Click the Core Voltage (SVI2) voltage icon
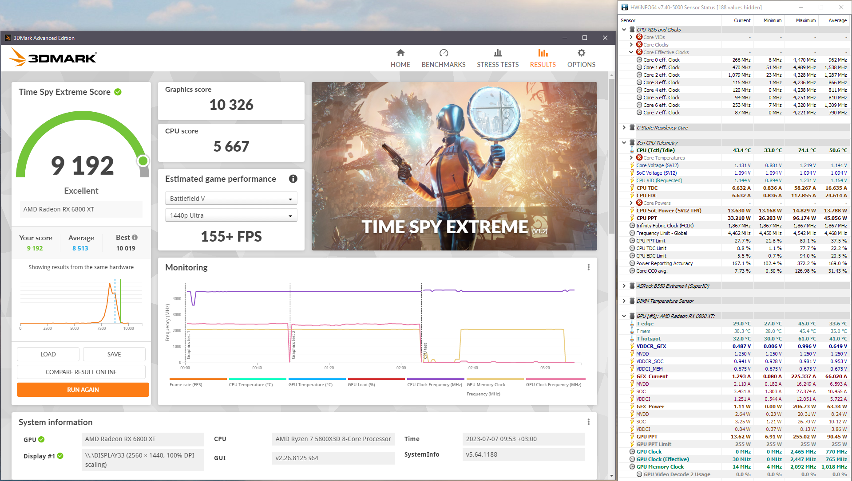This screenshot has height=481, width=852. 632,165
